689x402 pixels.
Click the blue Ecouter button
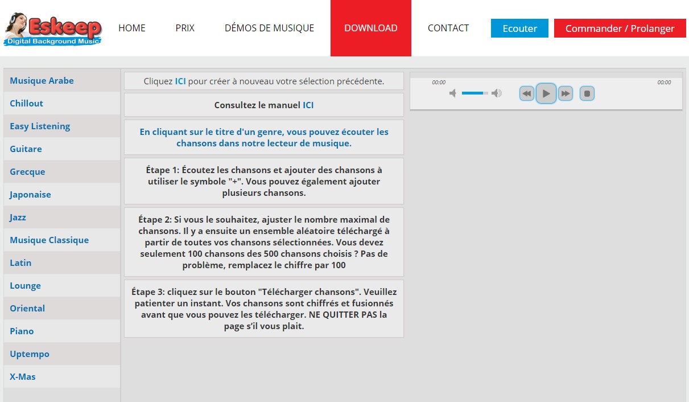(x=519, y=28)
